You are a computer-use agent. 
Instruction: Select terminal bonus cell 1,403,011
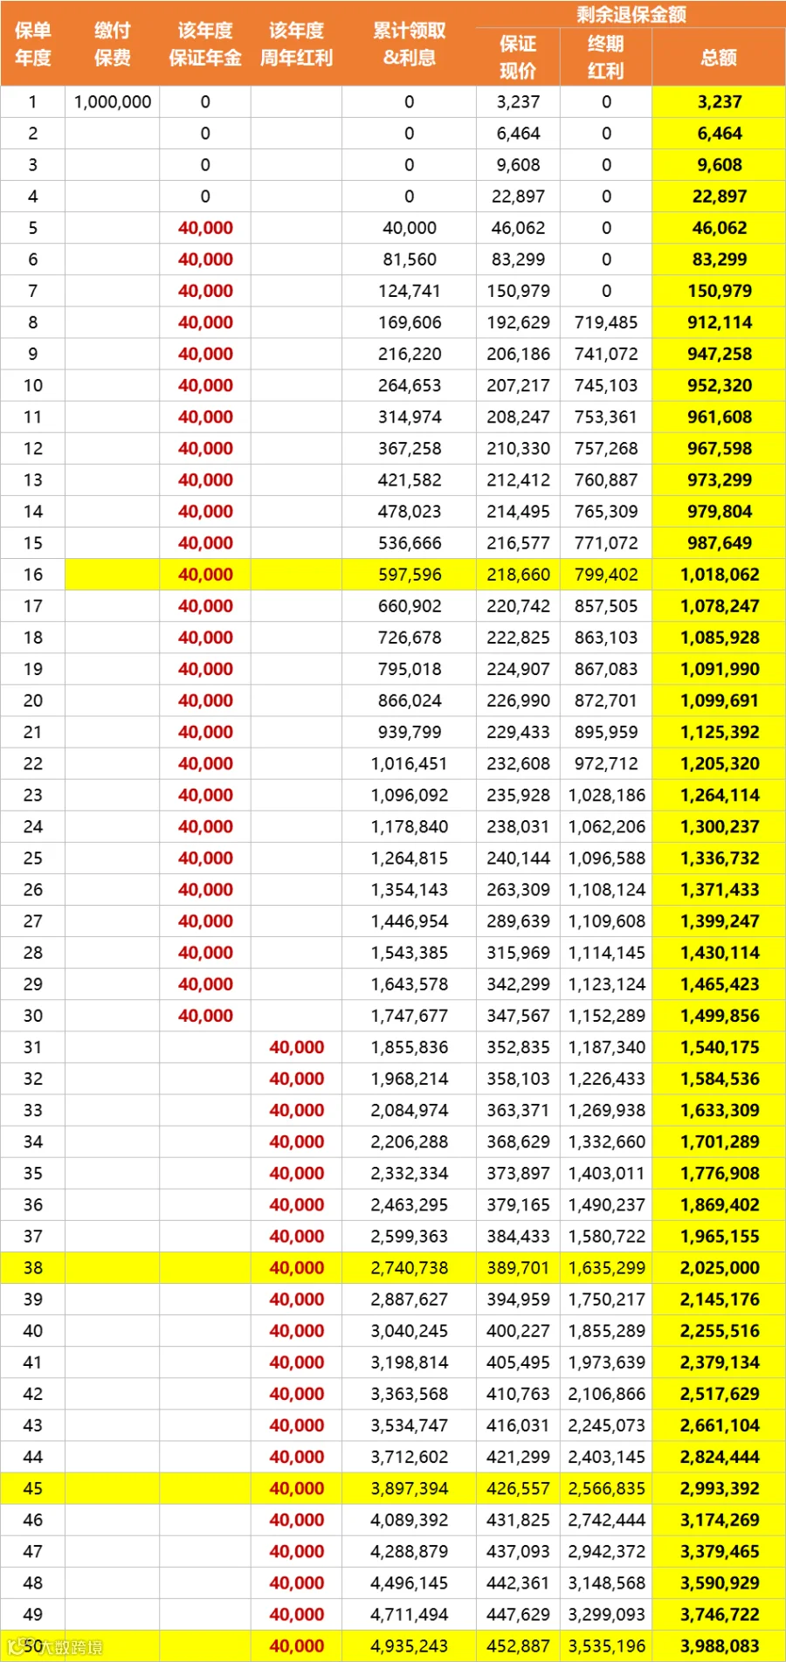tap(606, 1173)
